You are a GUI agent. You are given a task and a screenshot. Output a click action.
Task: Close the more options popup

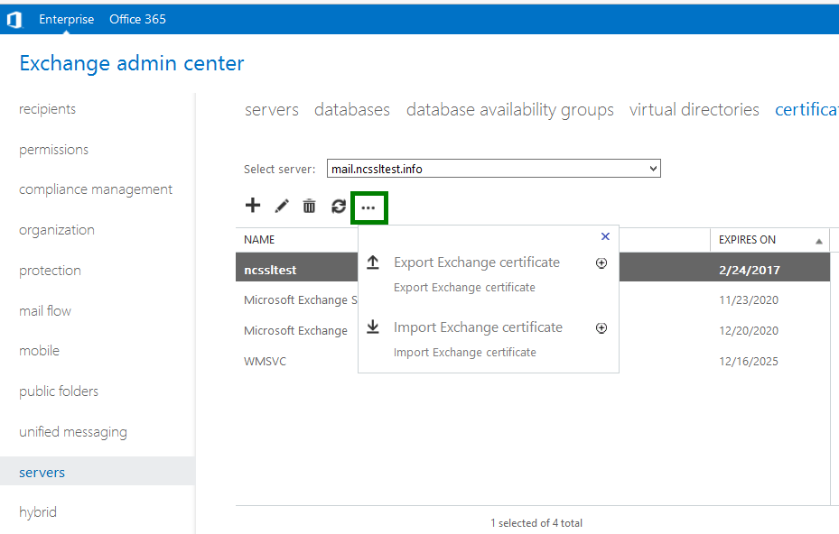(x=605, y=236)
